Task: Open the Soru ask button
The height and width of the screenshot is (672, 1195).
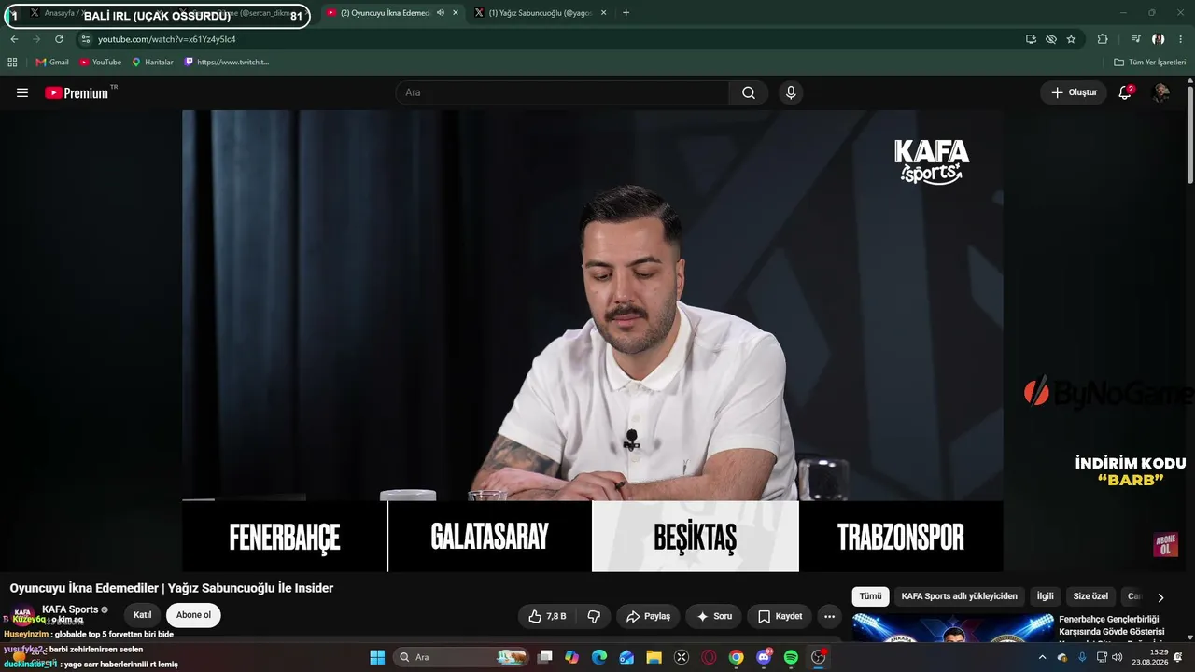Action: pyautogui.click(x=714, y=616)
